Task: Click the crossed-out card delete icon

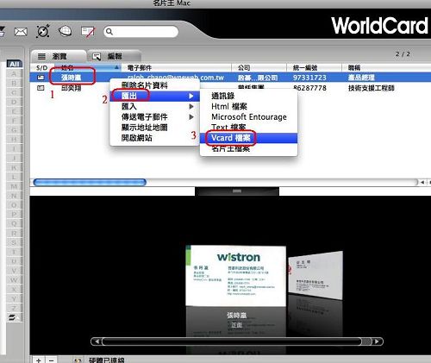Action: point(88,32)
